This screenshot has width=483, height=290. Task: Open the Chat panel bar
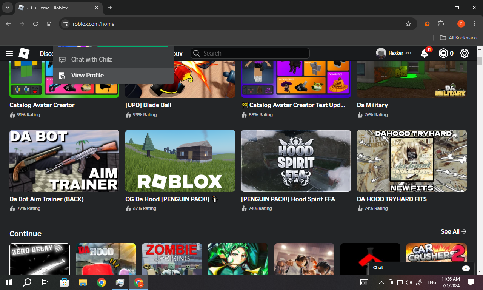coord(421,268)
